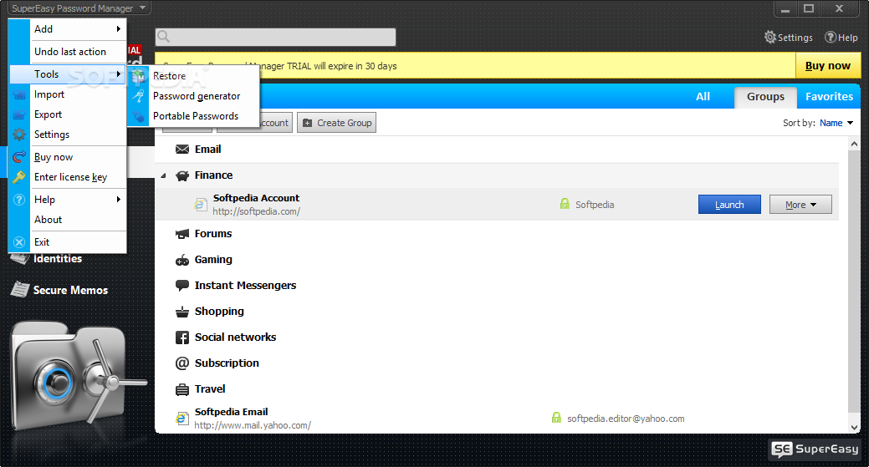The height and width of the screenshot is (467, 869).
Task: Click green lock icon beside Softpedia username
Action: tap(565, 204)
